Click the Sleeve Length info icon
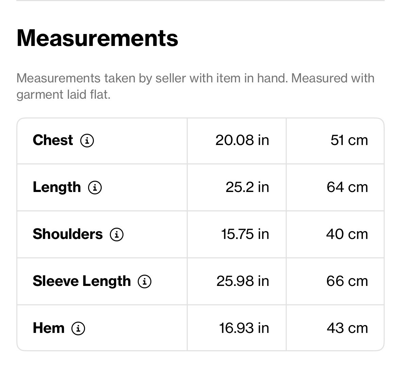 coord(145,281)
